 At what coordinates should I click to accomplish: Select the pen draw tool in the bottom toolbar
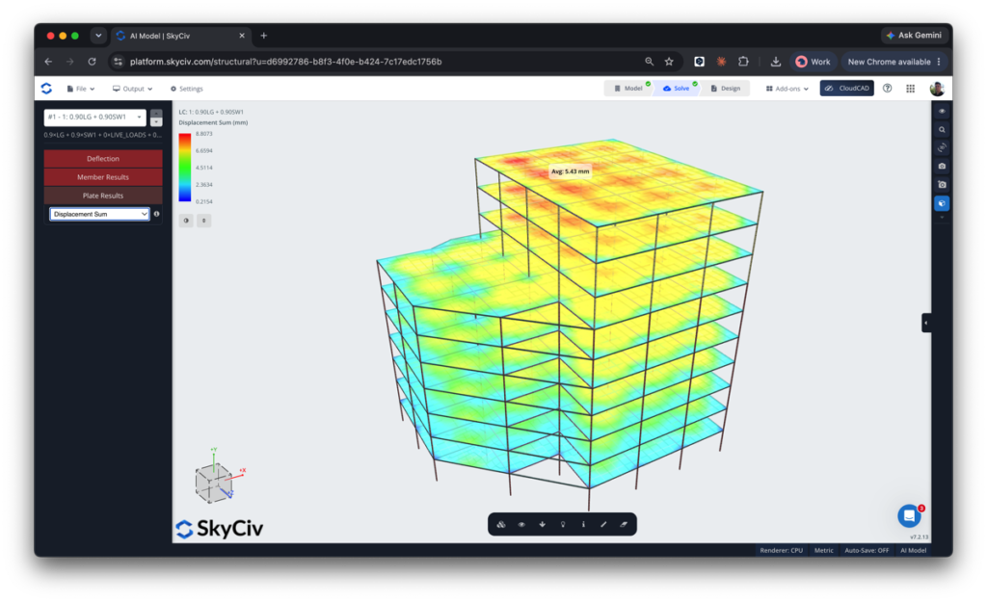(x=603, y=524)
